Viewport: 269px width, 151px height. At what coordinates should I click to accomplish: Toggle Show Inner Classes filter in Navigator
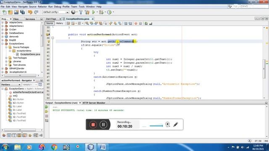[x=24, y=135]
